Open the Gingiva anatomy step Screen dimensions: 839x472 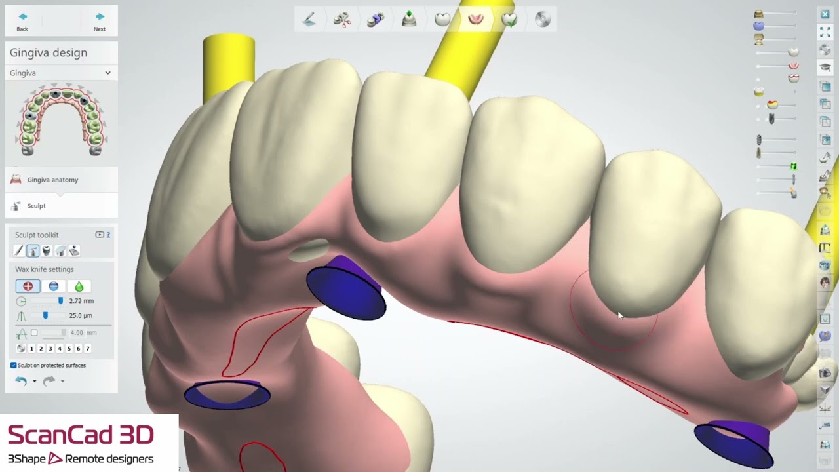(61, 180)
